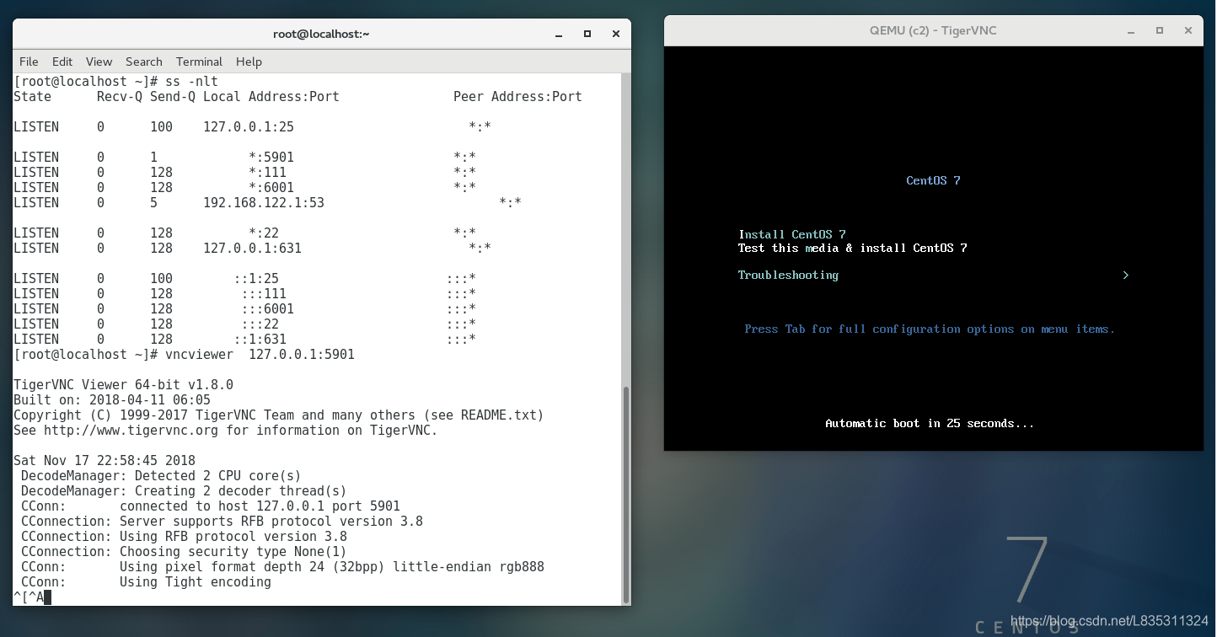The image size is (1217, 637).
Task: Open the File menu in terminal
Action: click(x=29, y=62)
